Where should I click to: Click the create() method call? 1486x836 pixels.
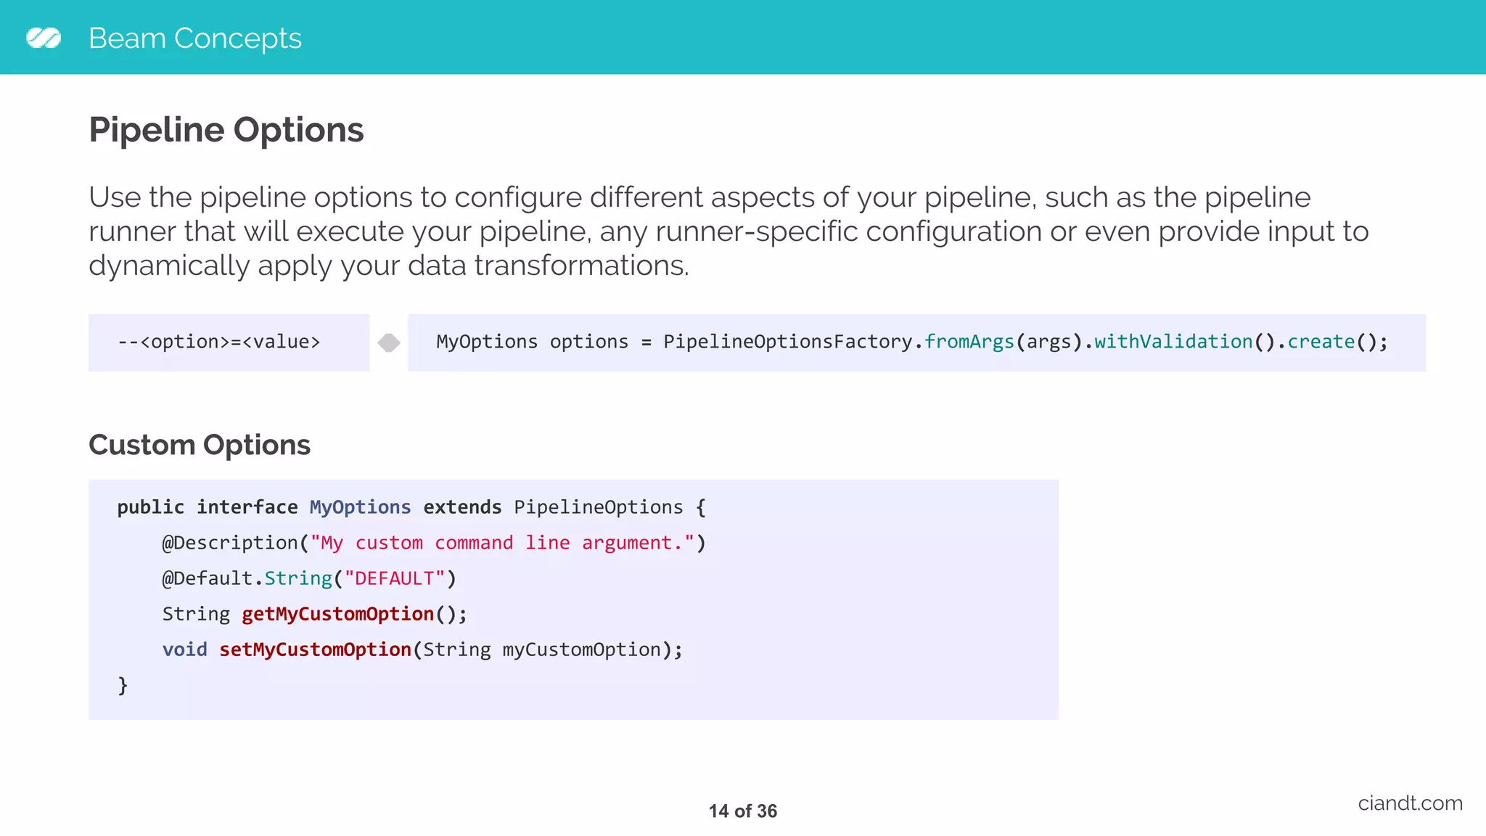[1321, 342]
